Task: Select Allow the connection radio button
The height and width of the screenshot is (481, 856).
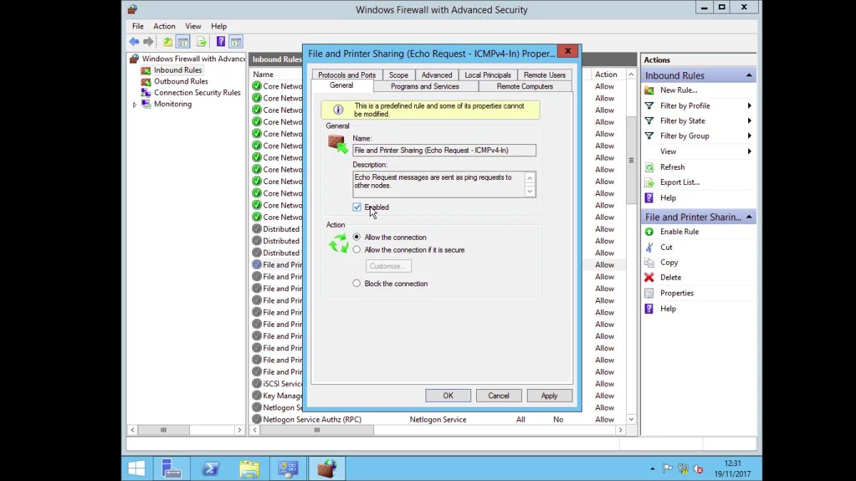Action: click(356, 237)
